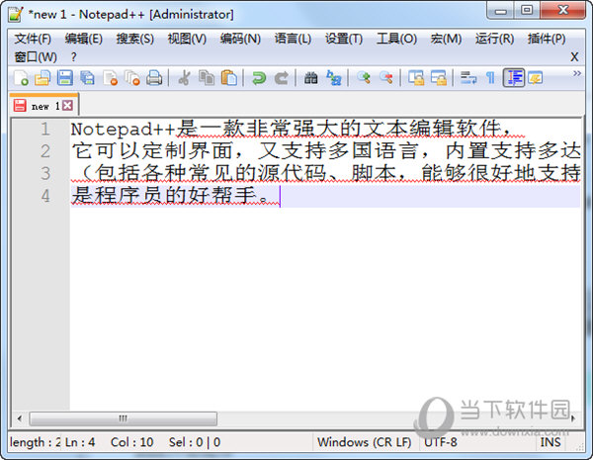Image resolution: width=593 pixels, height=460 pixels.
Task: Save the current file with floppy icon
Action: point(64,78)
